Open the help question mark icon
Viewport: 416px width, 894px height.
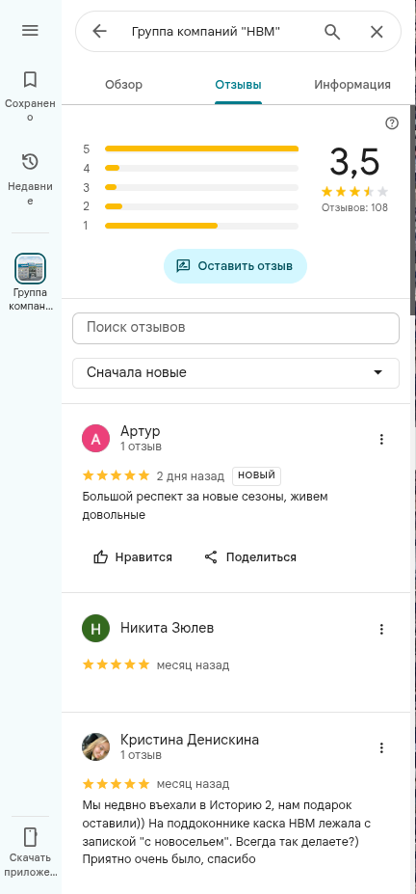(x=392, y=123)
